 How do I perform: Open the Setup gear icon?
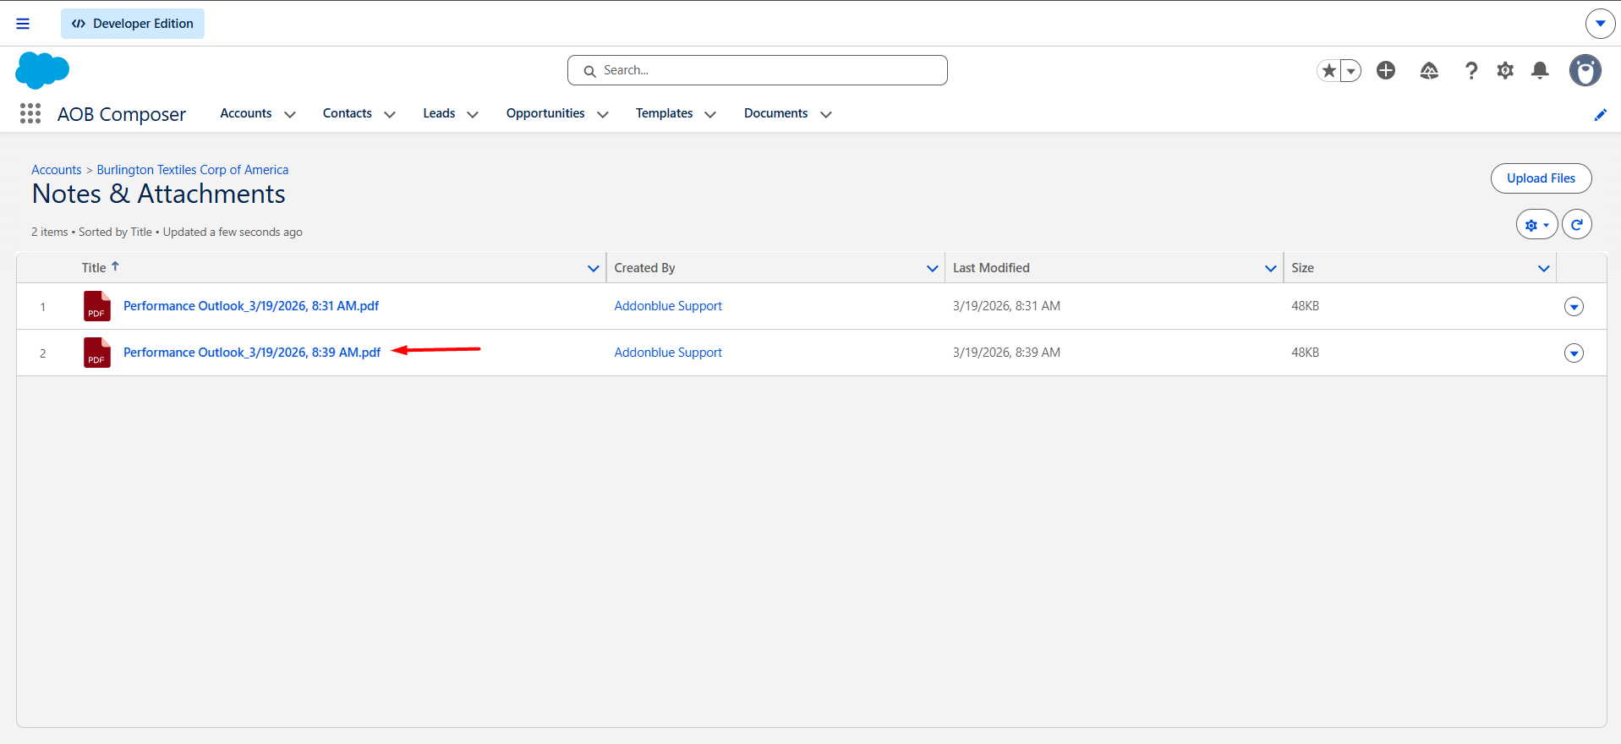point(1505,70)
